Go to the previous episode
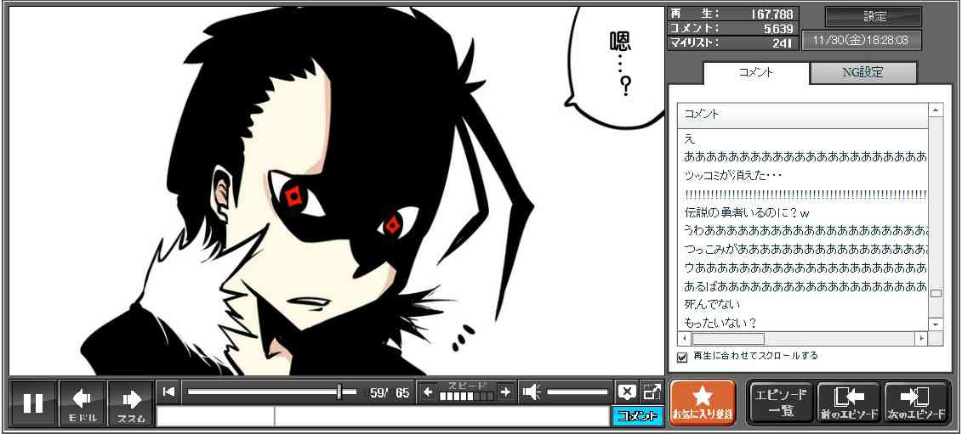 (849, 403)
